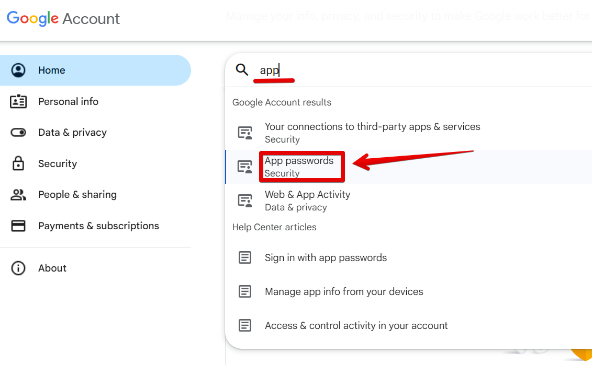
Task: Click the Personal info ID card icon
Action: click(18, 101)
